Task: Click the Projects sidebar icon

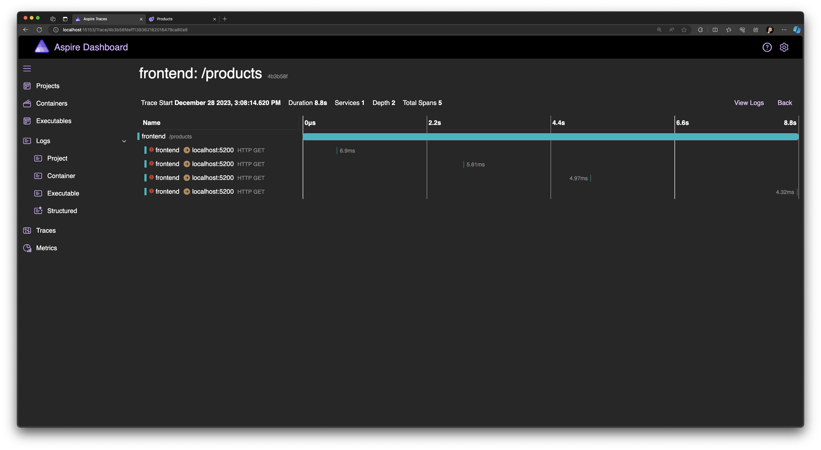Action: pyautogui.click(x=27, y=86)
